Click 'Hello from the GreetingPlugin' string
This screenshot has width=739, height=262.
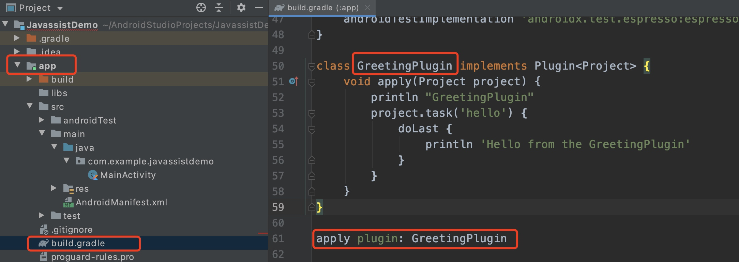(x=585, y=145)
